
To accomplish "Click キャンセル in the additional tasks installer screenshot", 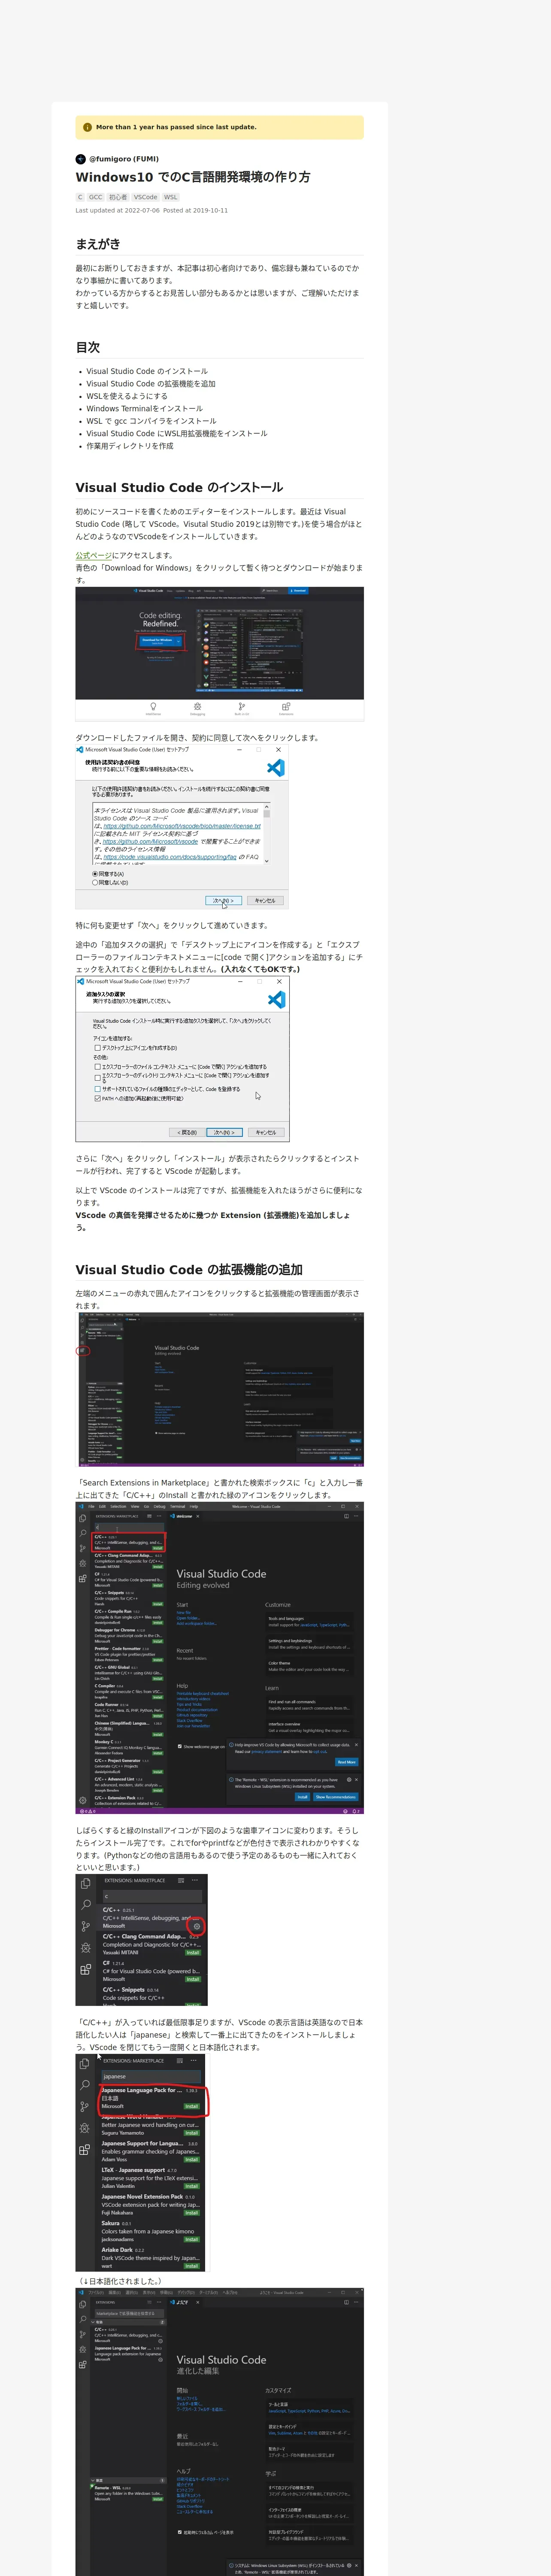I will click(x=266, y=1133).
